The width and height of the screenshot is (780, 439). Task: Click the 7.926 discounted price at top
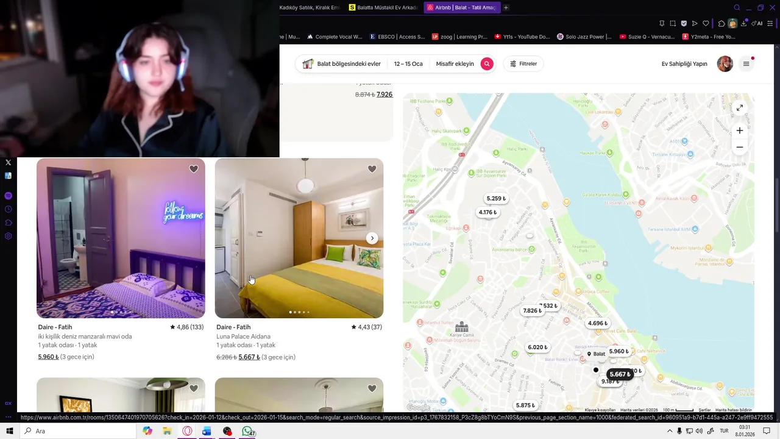[385, 95]
